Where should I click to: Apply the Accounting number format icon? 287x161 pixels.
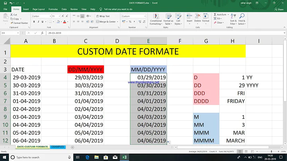coord(124,22)
